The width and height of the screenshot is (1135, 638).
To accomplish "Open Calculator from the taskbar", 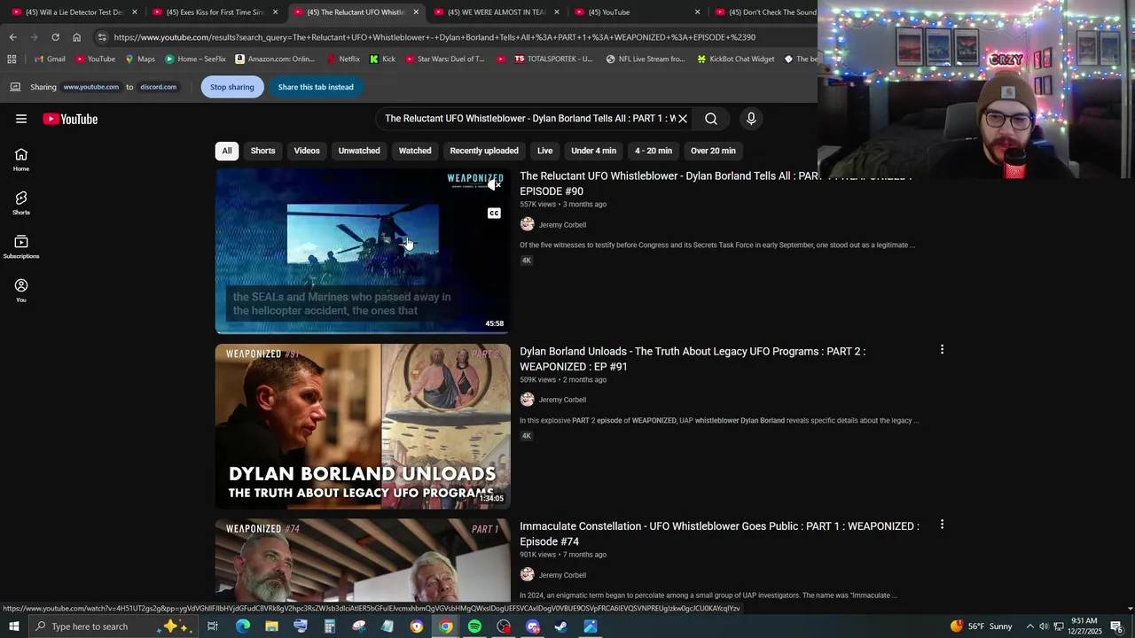I will [x=329, y=626].
